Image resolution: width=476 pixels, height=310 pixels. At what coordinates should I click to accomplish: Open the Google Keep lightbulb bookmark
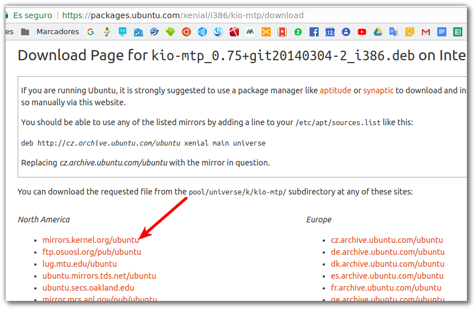pos(410,32)
